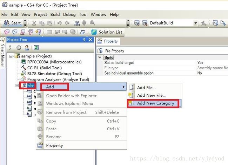
Task: Click the Copy icon in toolbar
Action: 42,23
